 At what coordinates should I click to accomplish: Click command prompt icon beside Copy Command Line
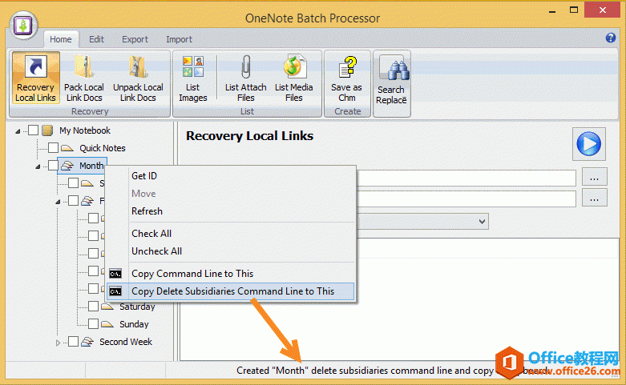[x=115, y=274]
